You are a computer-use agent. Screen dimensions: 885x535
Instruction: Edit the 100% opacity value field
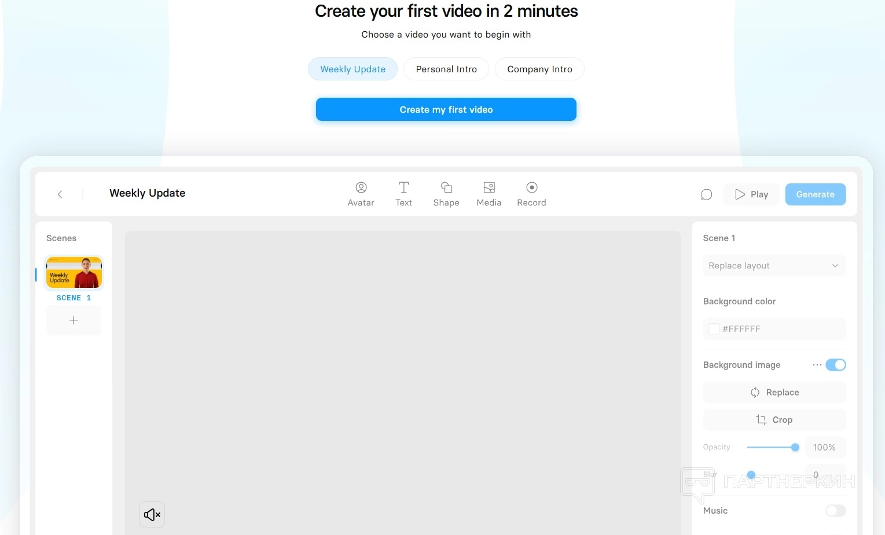[825, 447]
